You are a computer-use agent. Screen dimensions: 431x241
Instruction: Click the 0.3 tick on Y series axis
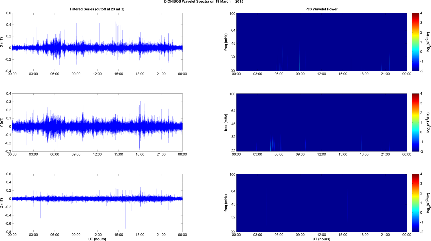click(8, 102)
